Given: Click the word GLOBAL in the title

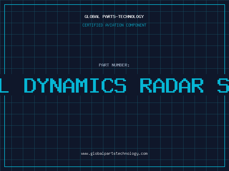Looking at the screenshot, I should click(92, 17).
